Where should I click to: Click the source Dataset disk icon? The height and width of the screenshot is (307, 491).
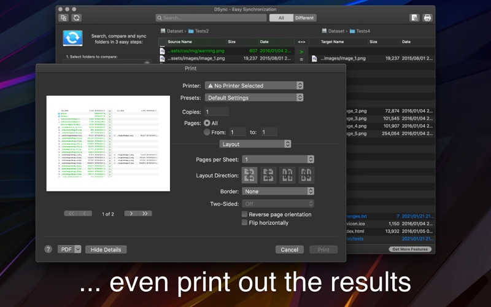point(163,31)
